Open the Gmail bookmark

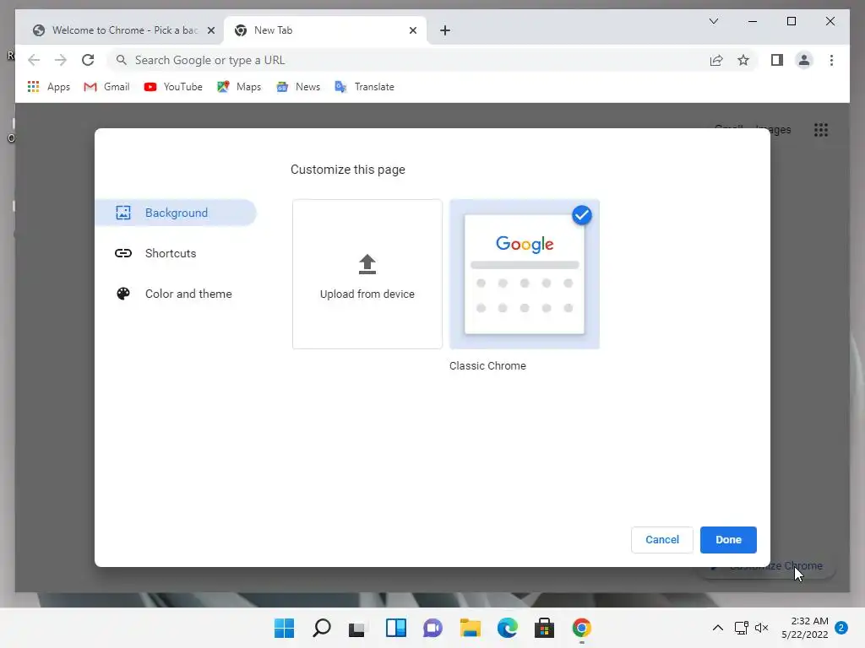tap(106, 87)
